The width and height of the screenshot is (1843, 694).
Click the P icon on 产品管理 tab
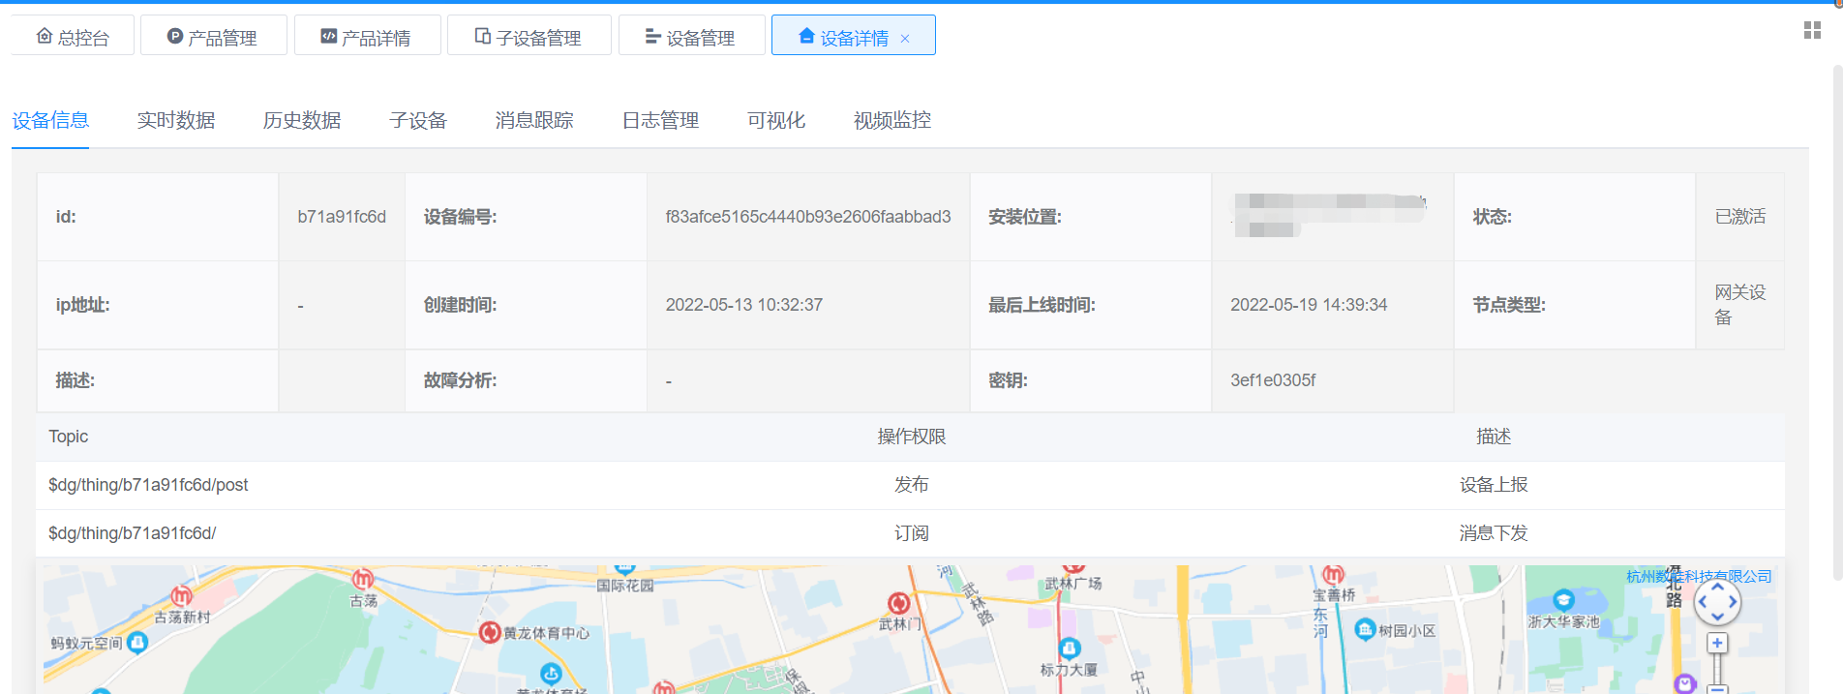[175, 37]
